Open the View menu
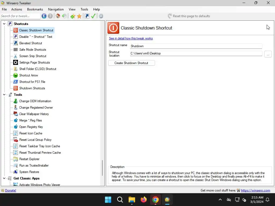 (72, 9)
